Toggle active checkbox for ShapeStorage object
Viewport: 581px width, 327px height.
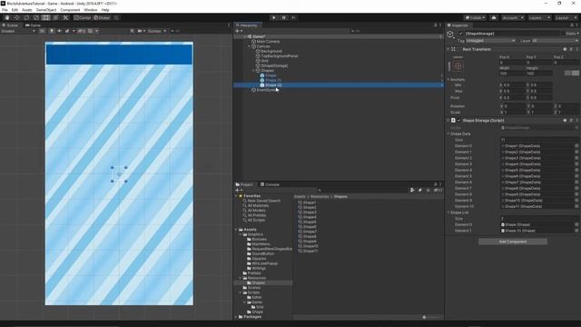[x=460, y=34]
